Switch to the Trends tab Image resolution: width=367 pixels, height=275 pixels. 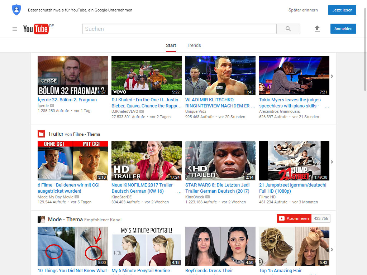click(x=194, y=45)
